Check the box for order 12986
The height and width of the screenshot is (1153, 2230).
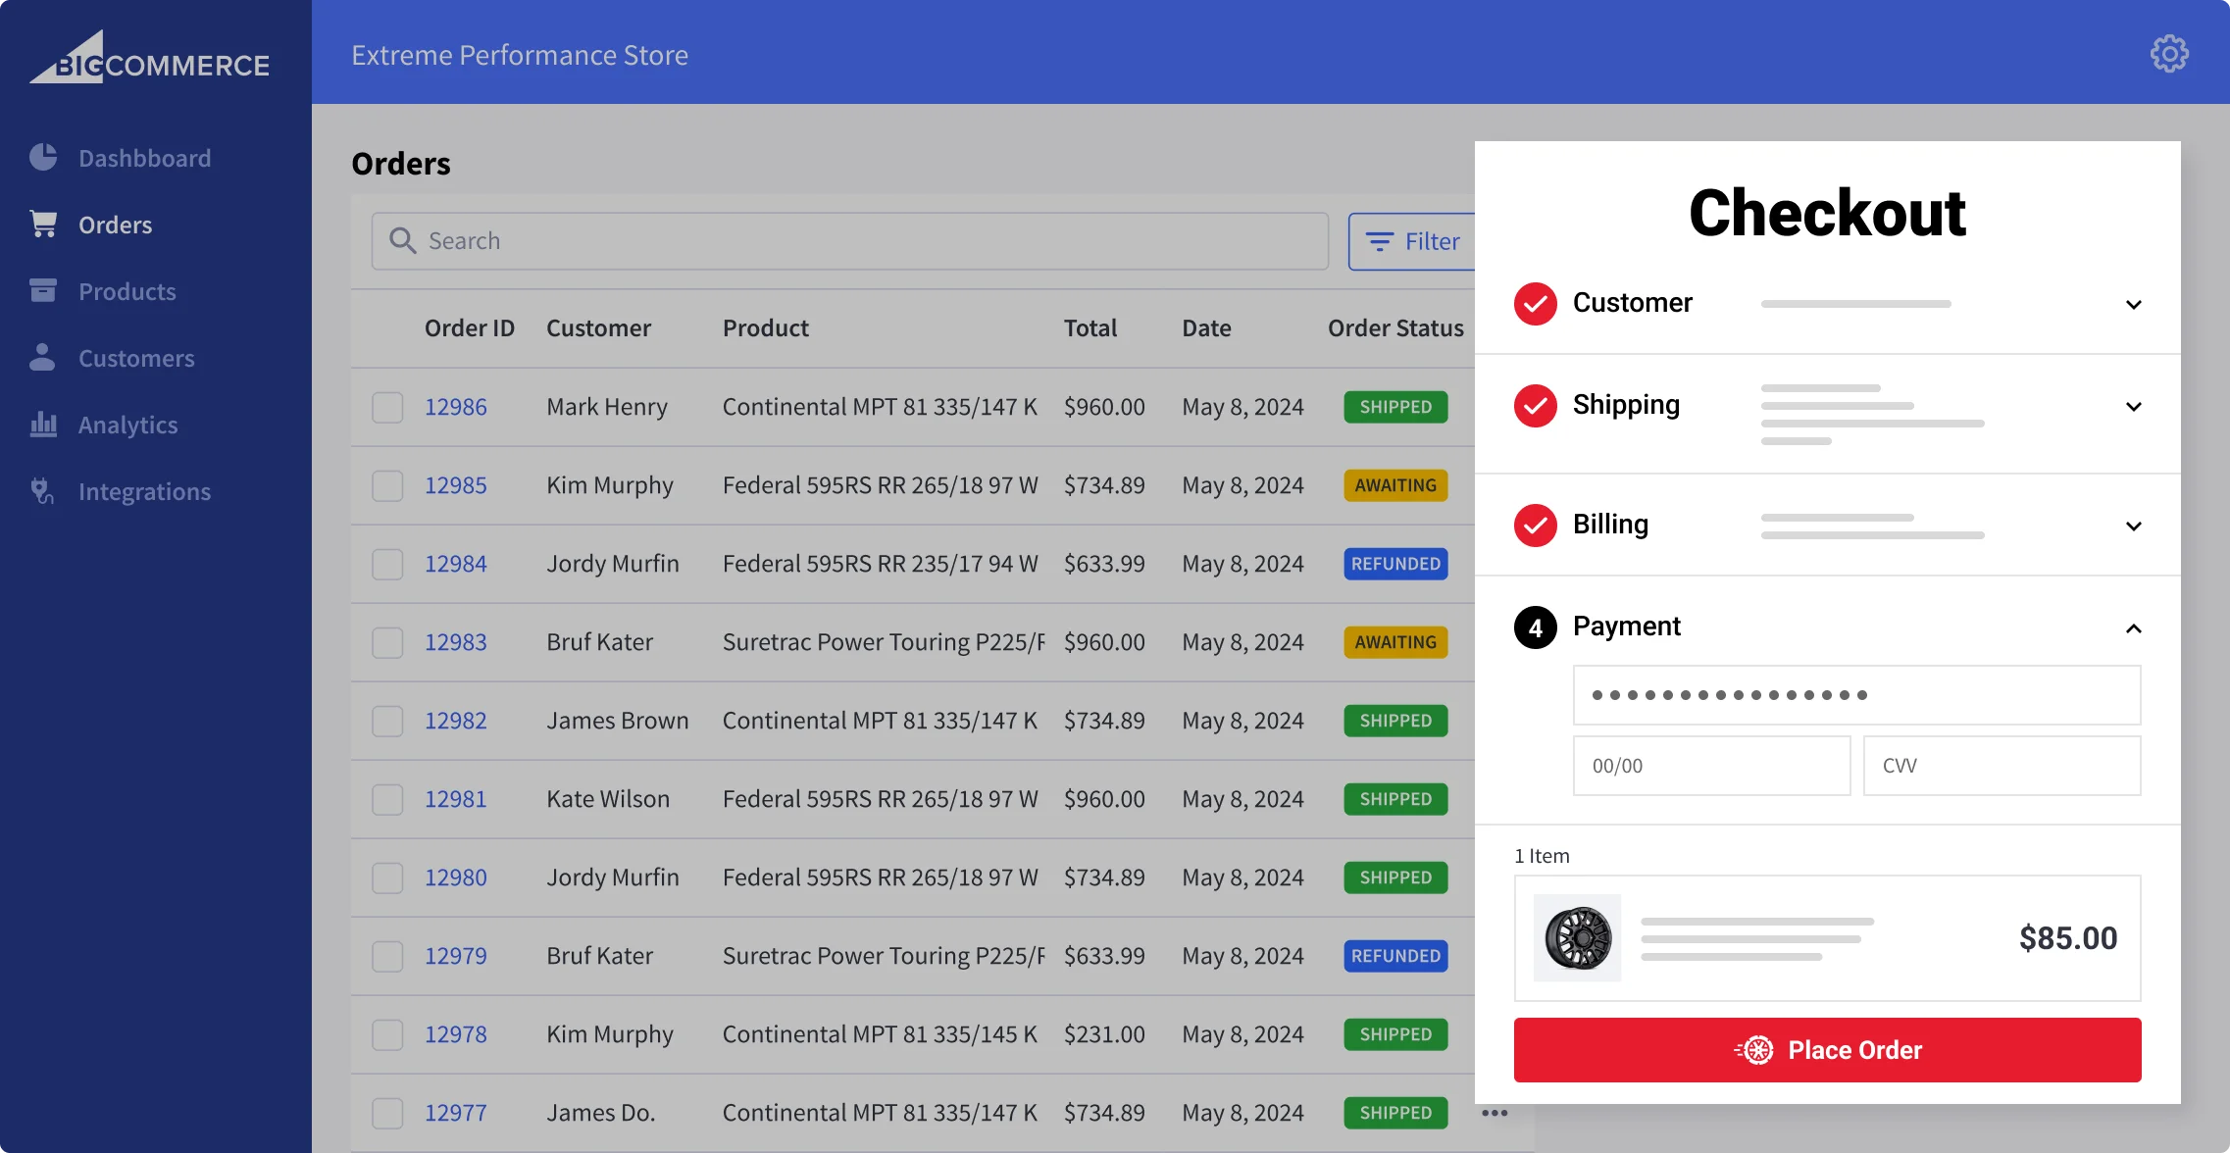pyautogui.click(x=387, y=407)
